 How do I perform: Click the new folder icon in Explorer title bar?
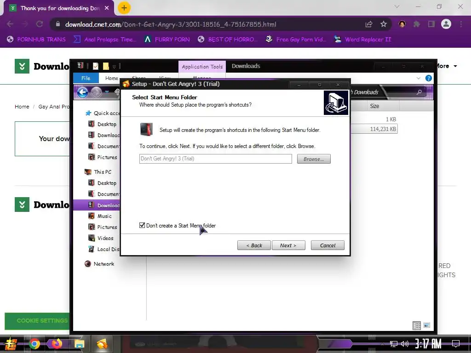click(106, 66)
